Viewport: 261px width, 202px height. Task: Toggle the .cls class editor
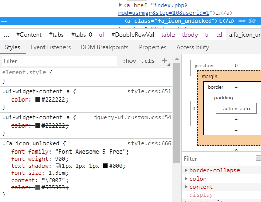(148, 61)
